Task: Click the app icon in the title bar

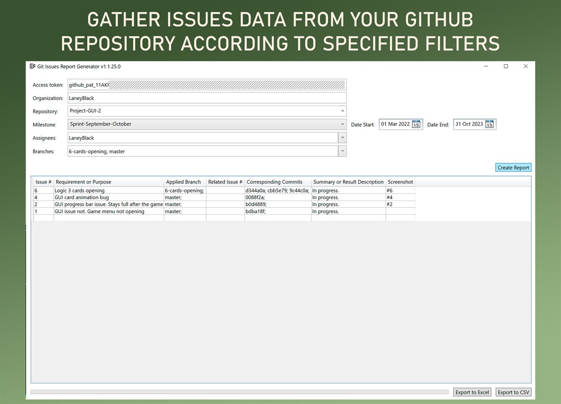Action: tap(32, 66)
